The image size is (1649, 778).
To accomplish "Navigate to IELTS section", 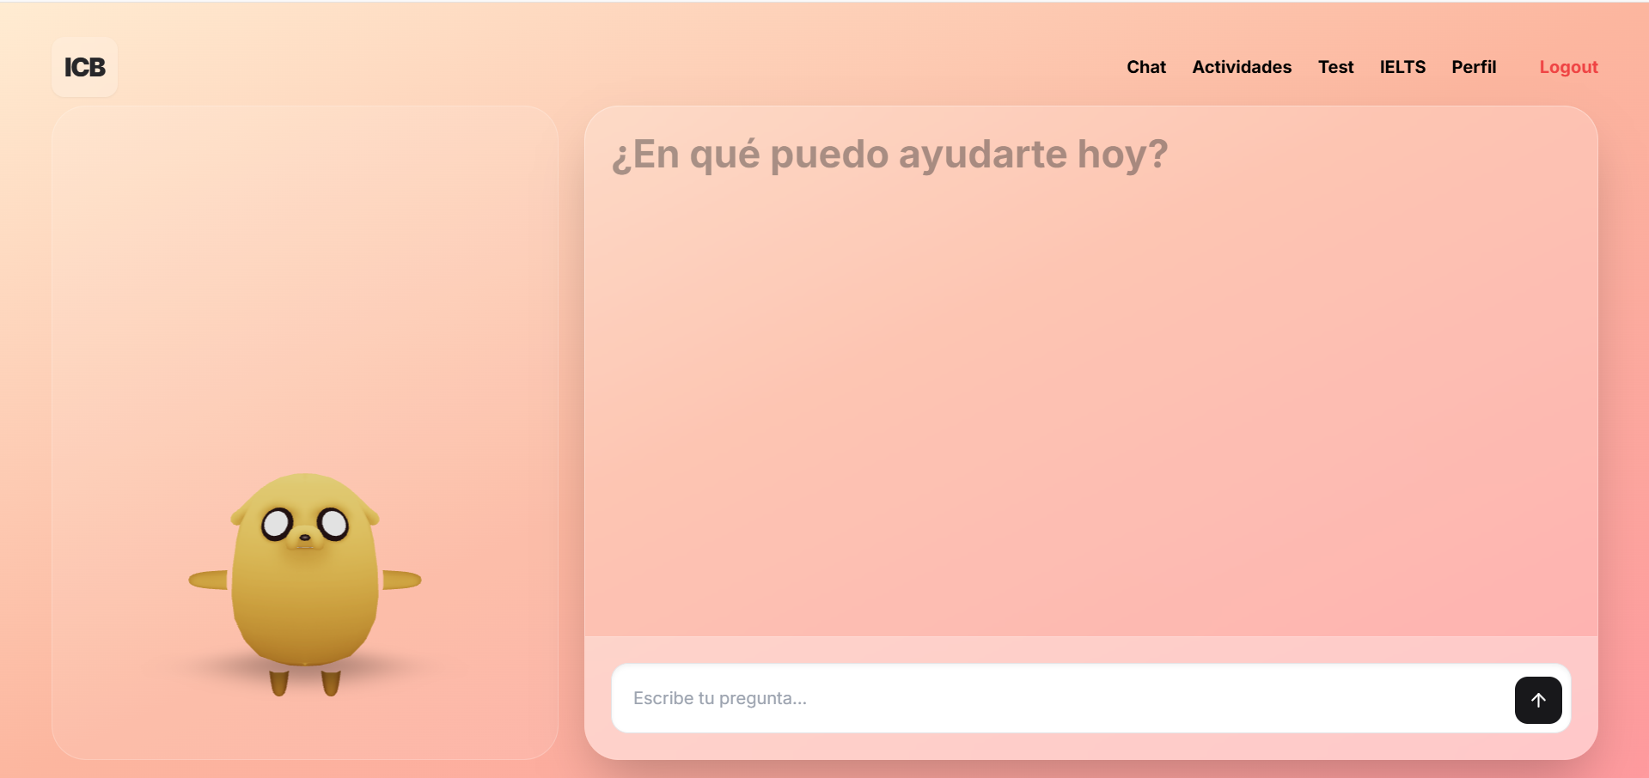I will (1402, 67).
